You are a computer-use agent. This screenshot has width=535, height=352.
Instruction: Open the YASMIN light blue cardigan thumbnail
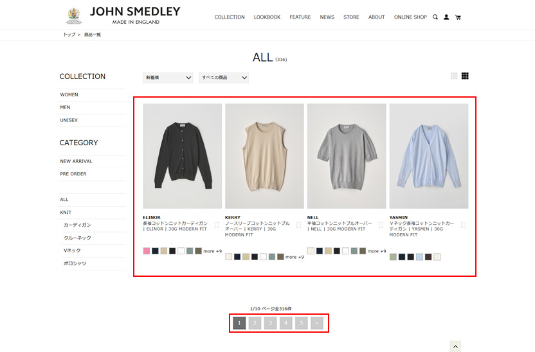pyautogui.click(x=429, y=156)
